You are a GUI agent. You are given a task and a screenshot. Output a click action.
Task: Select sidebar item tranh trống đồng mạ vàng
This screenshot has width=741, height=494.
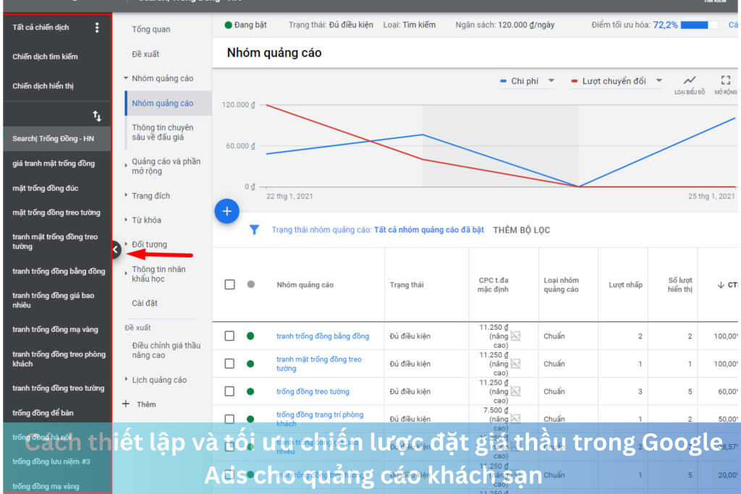click(55, 330)
